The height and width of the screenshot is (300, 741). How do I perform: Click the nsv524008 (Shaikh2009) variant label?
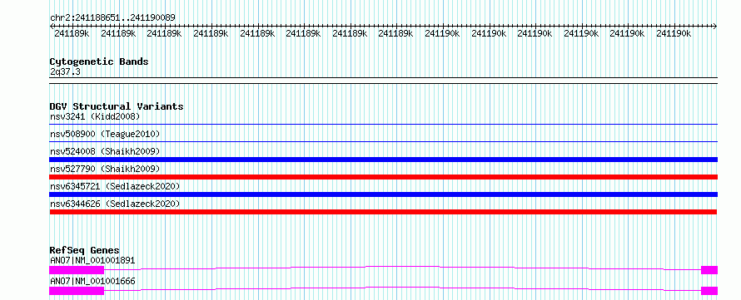pyautogui.click(x=105, y=151)
